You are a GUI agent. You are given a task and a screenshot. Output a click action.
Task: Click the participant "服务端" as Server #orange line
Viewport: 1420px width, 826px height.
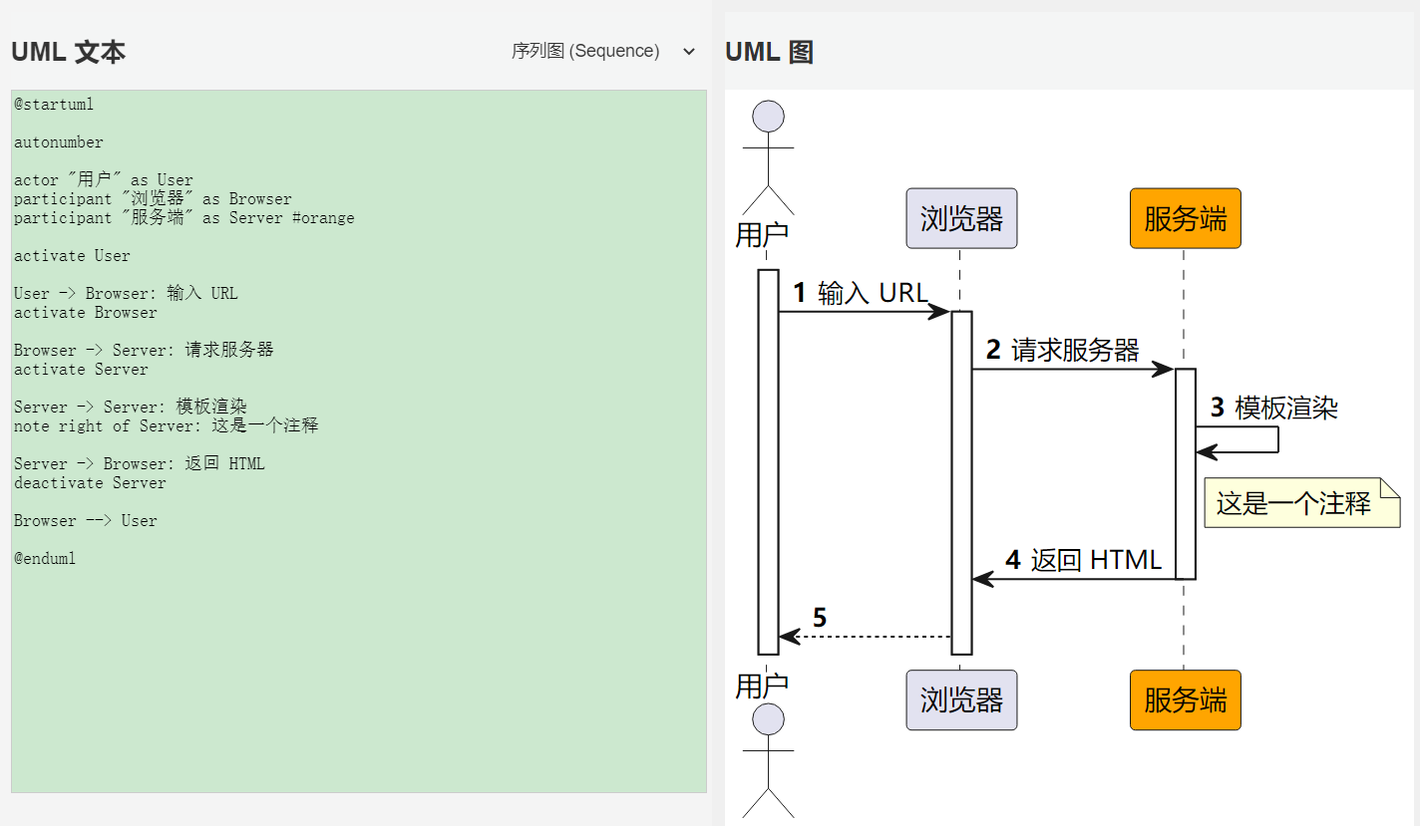pyautogui.click(x=184, y=218)
